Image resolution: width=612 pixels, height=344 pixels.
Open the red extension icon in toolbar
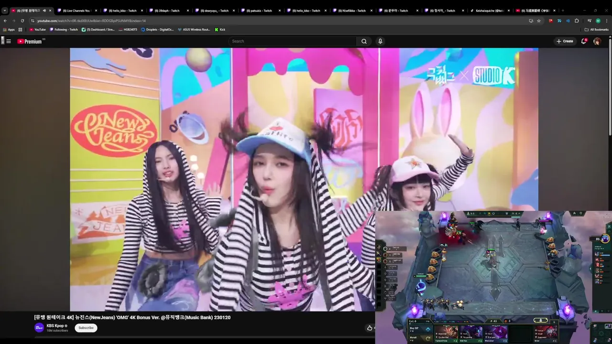(551, 21)
